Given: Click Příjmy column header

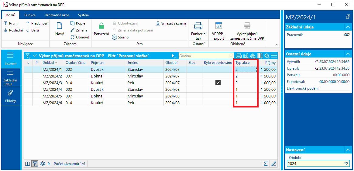Looking at the screenshot, I should click(267, 63).
